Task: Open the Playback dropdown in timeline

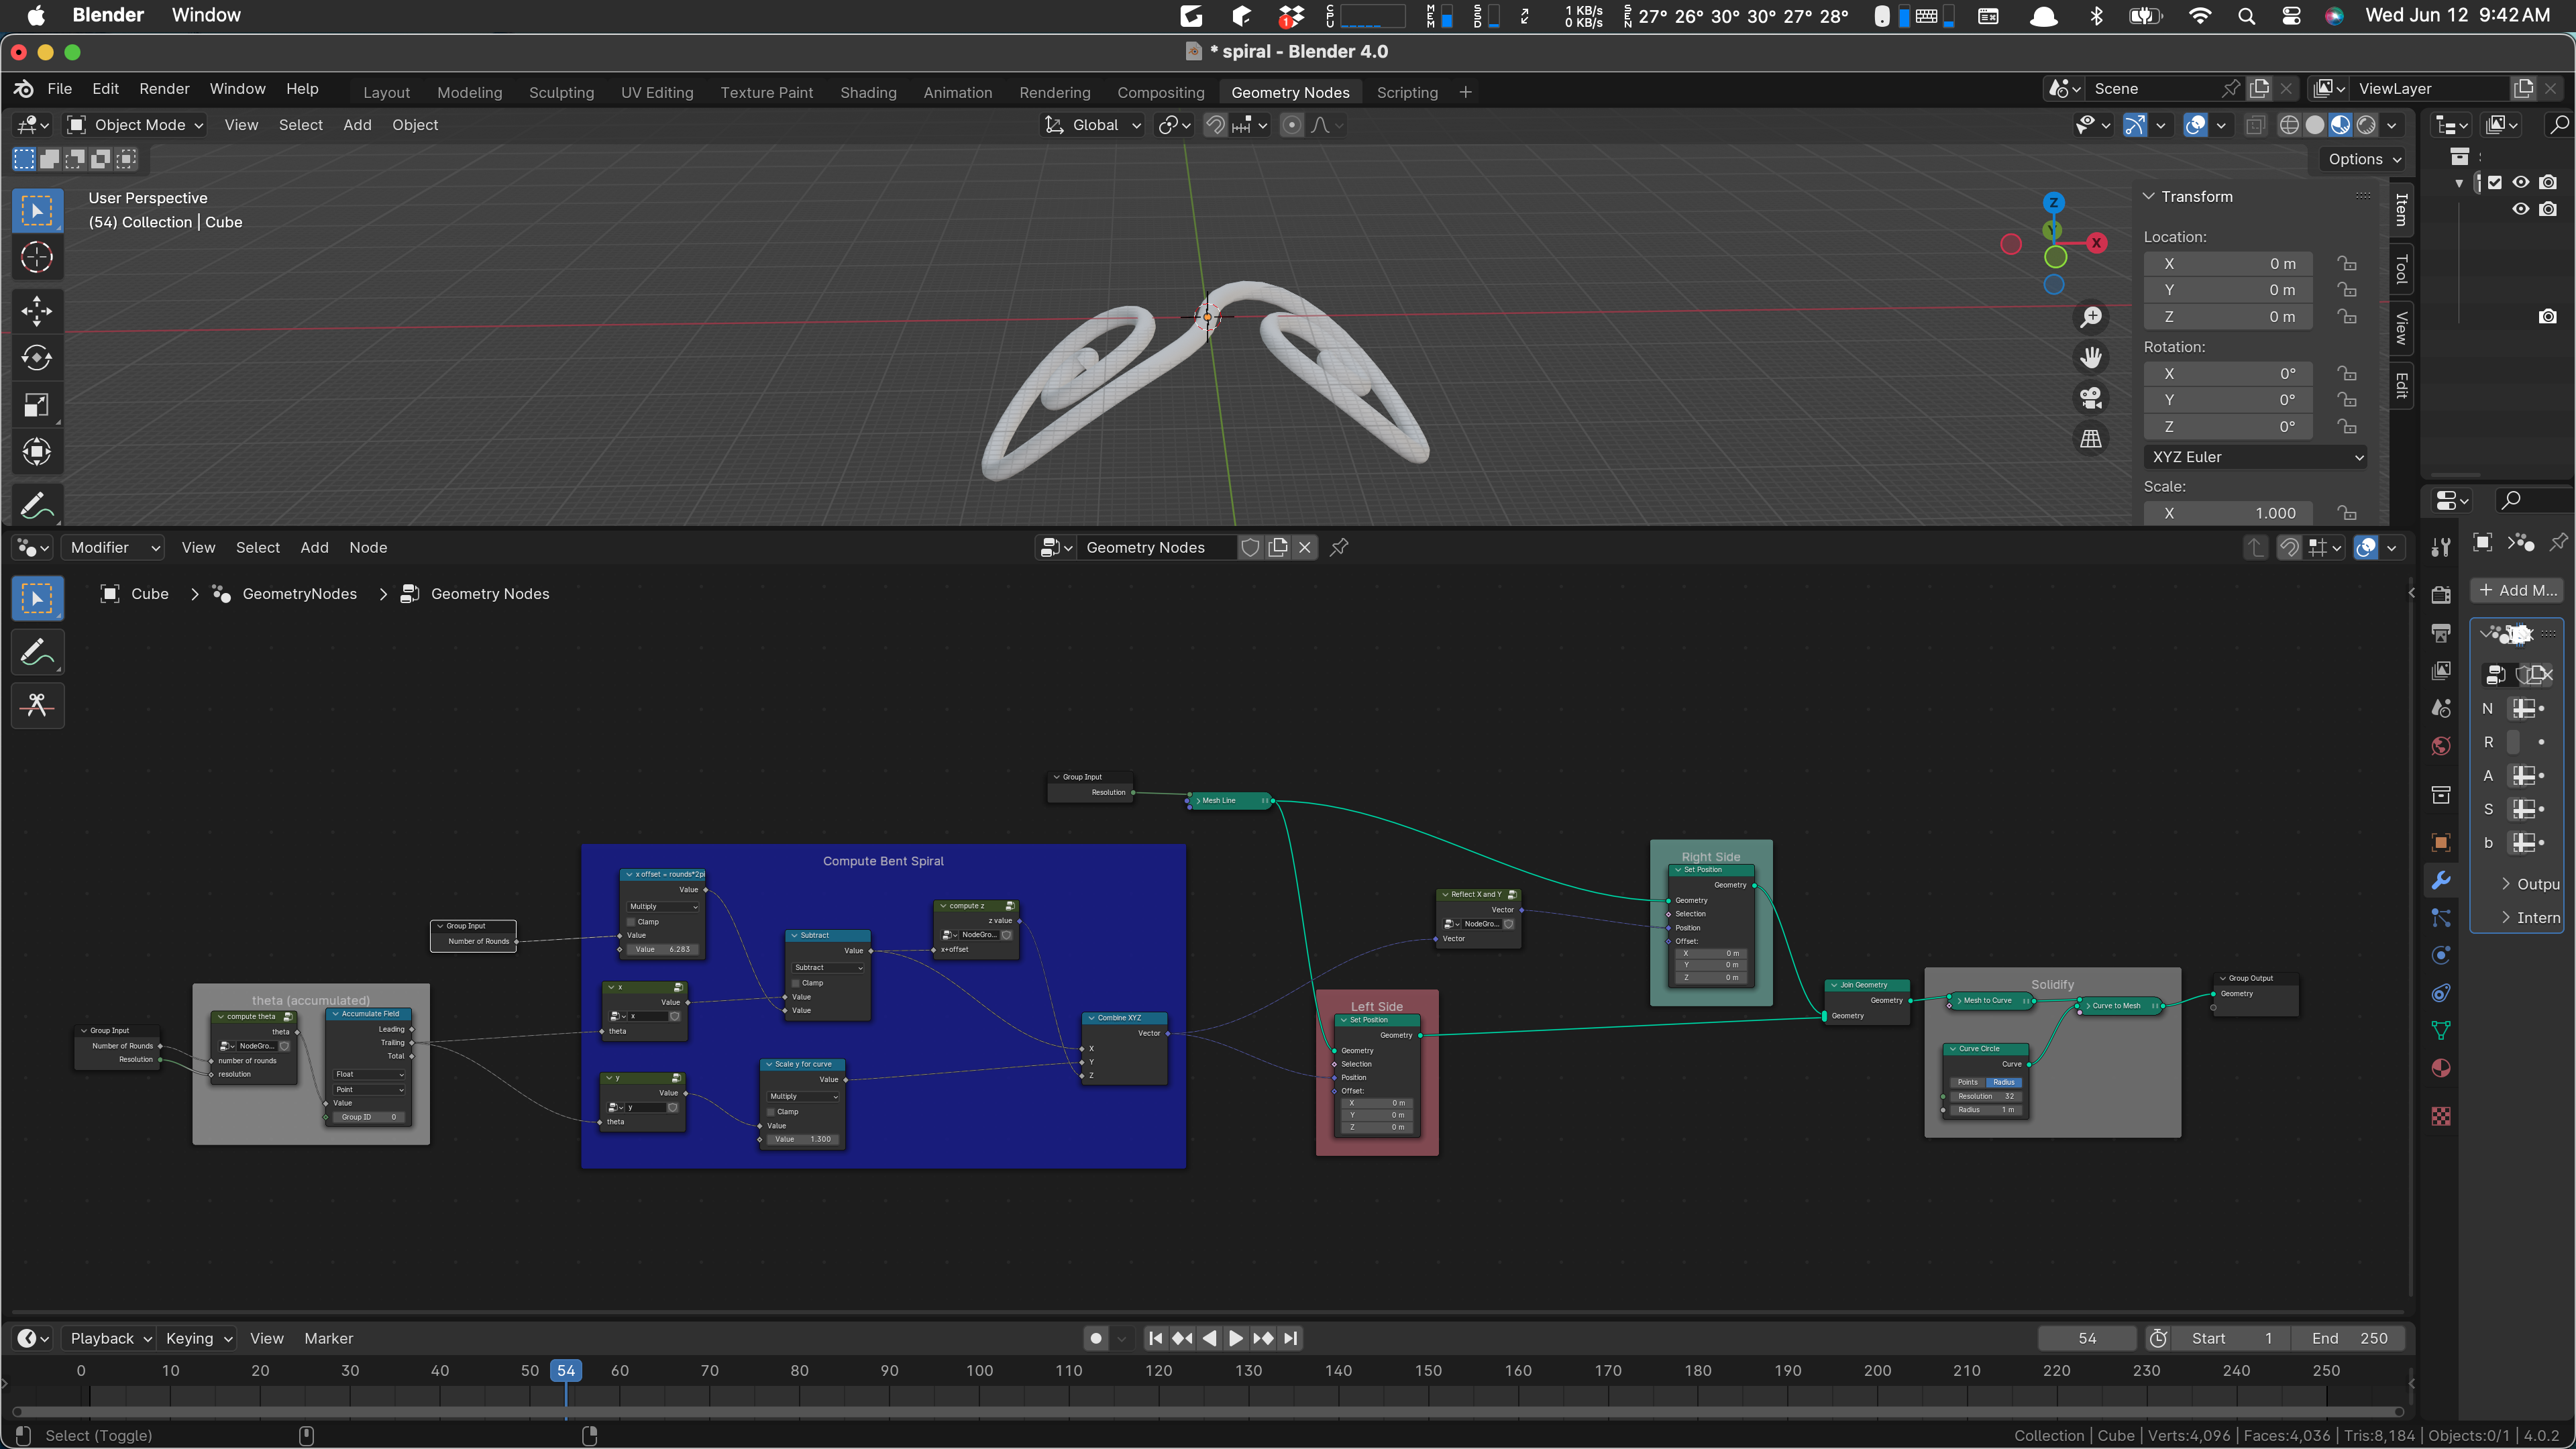Action: 110,1338
